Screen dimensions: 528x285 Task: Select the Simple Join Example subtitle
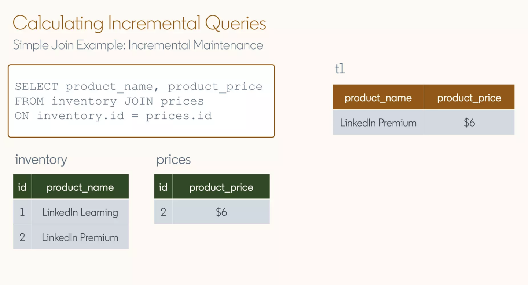tap(138, 45)
